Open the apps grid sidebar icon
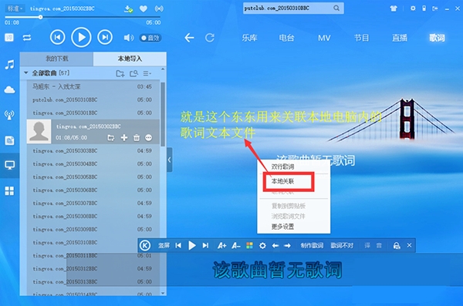This screenshot has height=306, width=463. coord(9,191)
